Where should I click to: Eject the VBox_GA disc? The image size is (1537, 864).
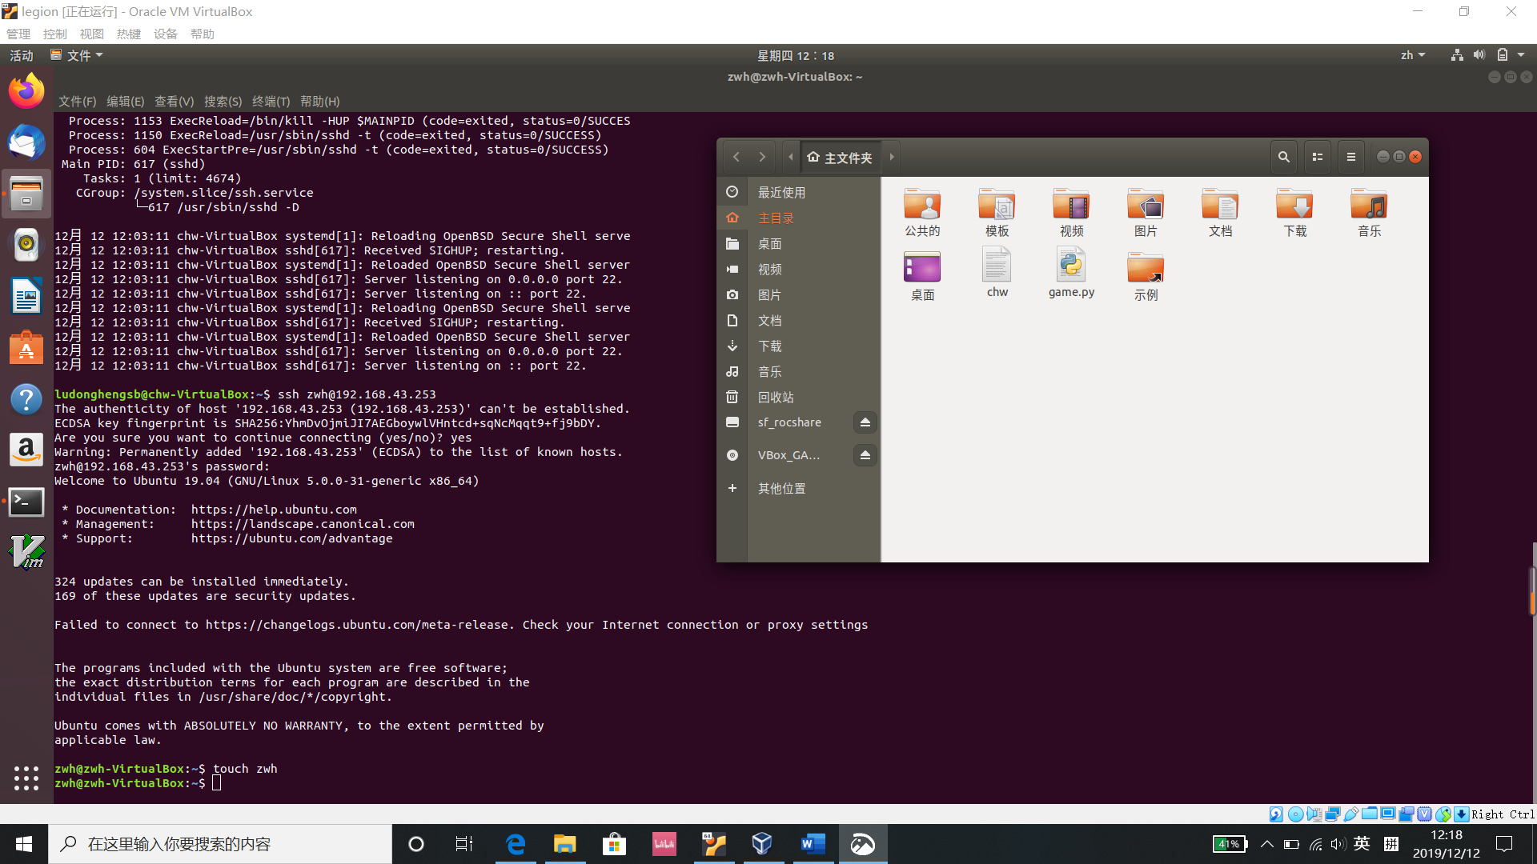(865, 455)
